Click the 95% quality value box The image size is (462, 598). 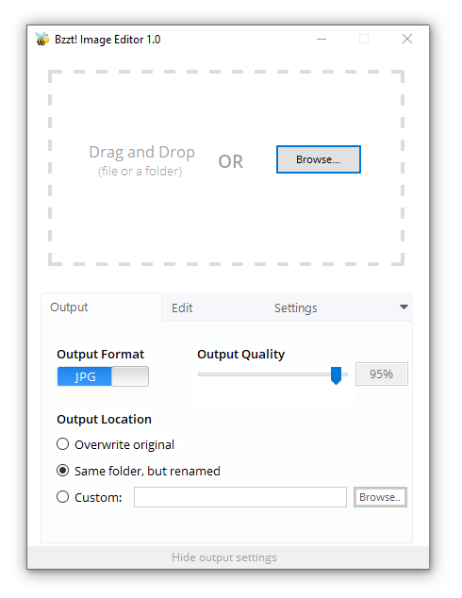(x=382, y=374)
